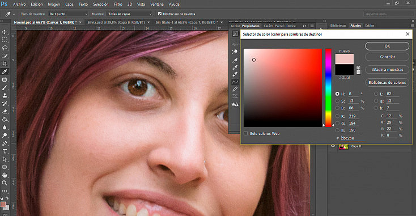Select the S saturation radio button
This screenshot has height=216, width=416.
tap(337, 101)
